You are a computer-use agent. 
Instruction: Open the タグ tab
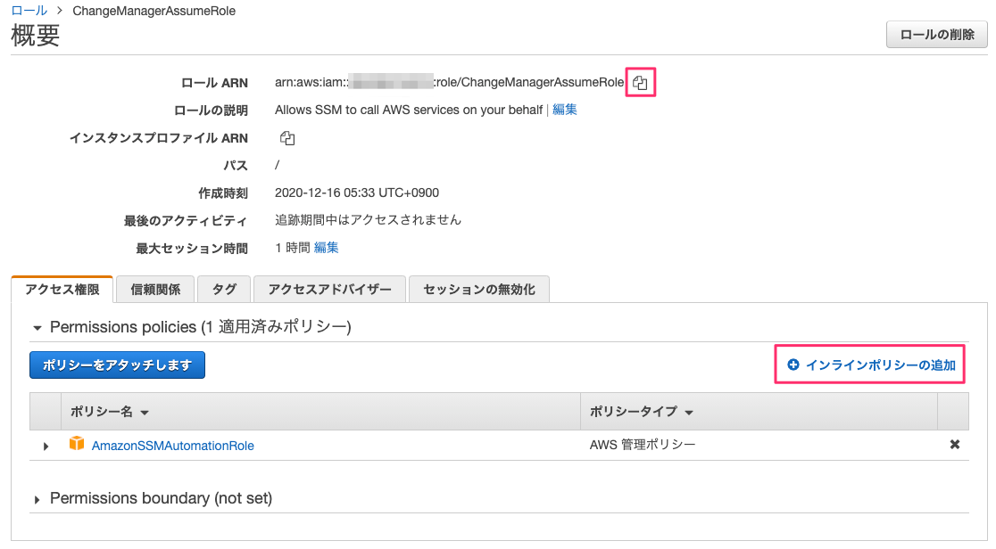click(x=223, y=289)
